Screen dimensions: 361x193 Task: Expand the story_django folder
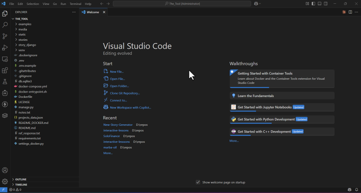[x=27, y=45]
